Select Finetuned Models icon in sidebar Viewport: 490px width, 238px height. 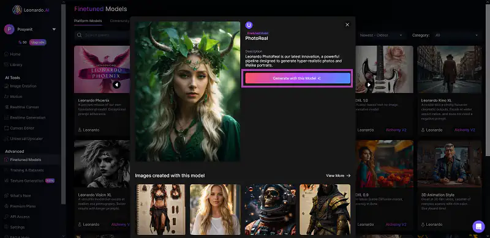click(x=6, y=160)
